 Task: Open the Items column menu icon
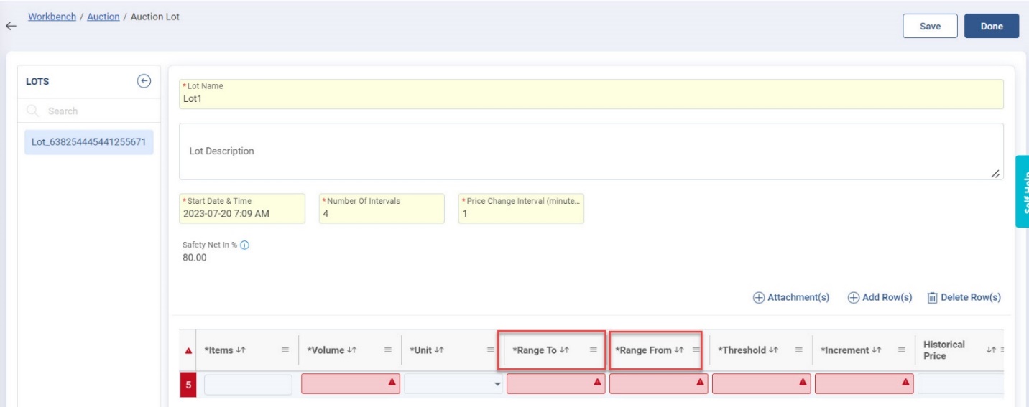point(285,350)
